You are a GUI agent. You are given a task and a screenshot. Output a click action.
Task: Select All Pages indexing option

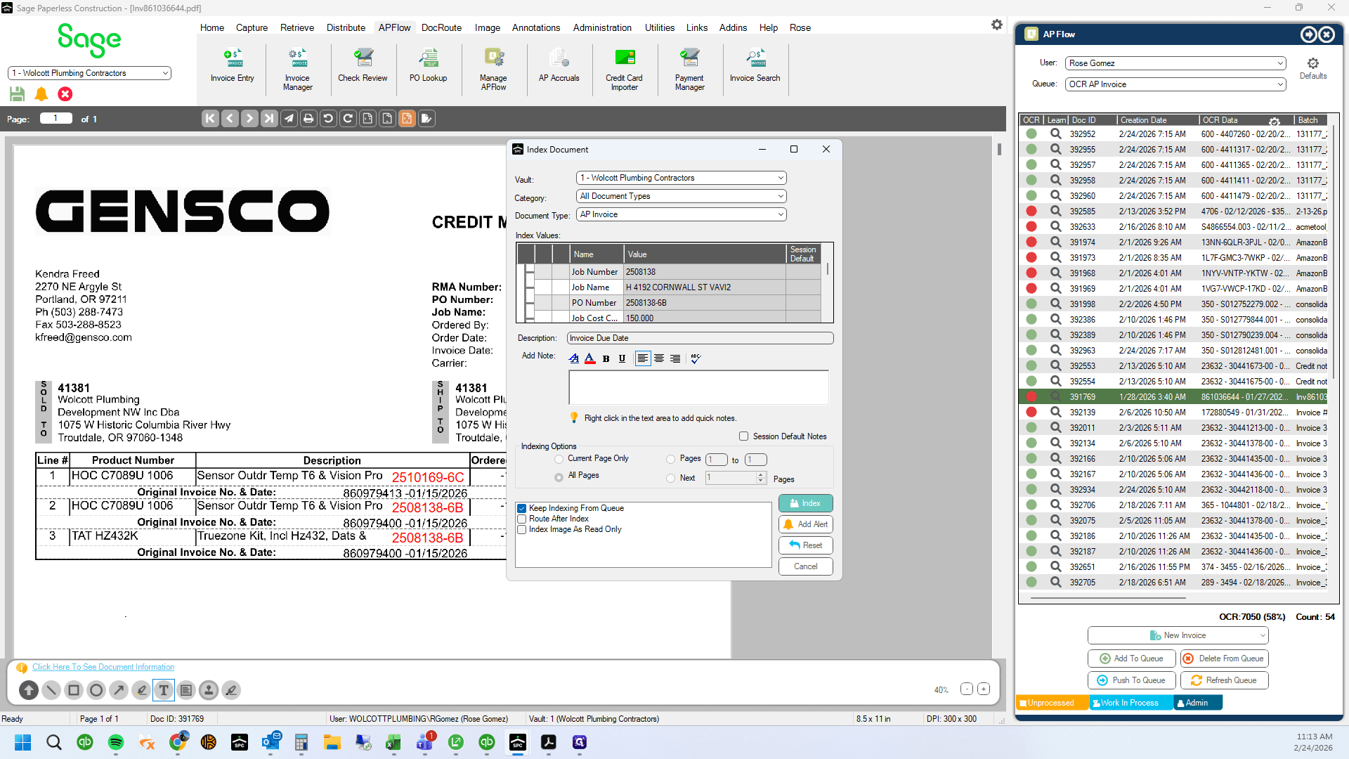[x=559, y=476]
